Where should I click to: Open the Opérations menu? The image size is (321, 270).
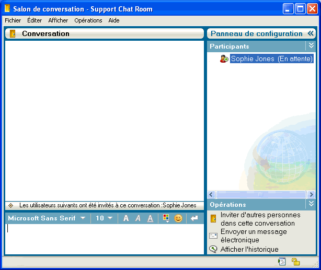click(x=88, y=20)
